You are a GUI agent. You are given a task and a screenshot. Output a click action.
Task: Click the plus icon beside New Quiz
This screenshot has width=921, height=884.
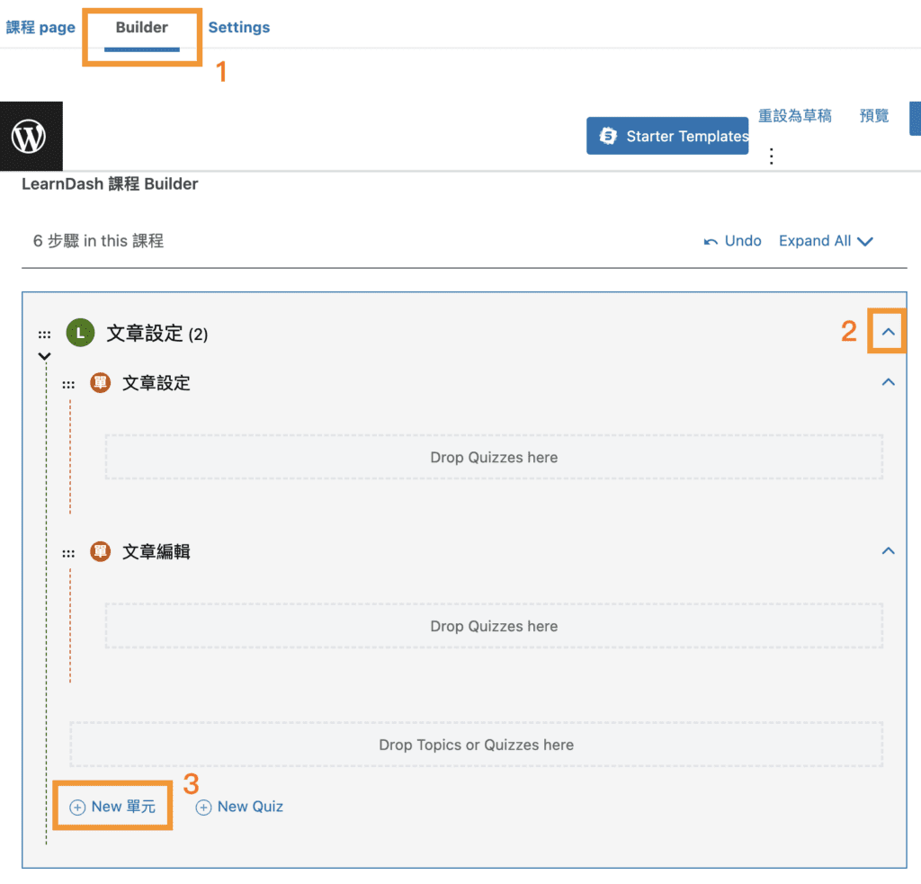[201, 807]
